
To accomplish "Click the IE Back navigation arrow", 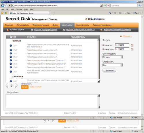I will point(3,5).
